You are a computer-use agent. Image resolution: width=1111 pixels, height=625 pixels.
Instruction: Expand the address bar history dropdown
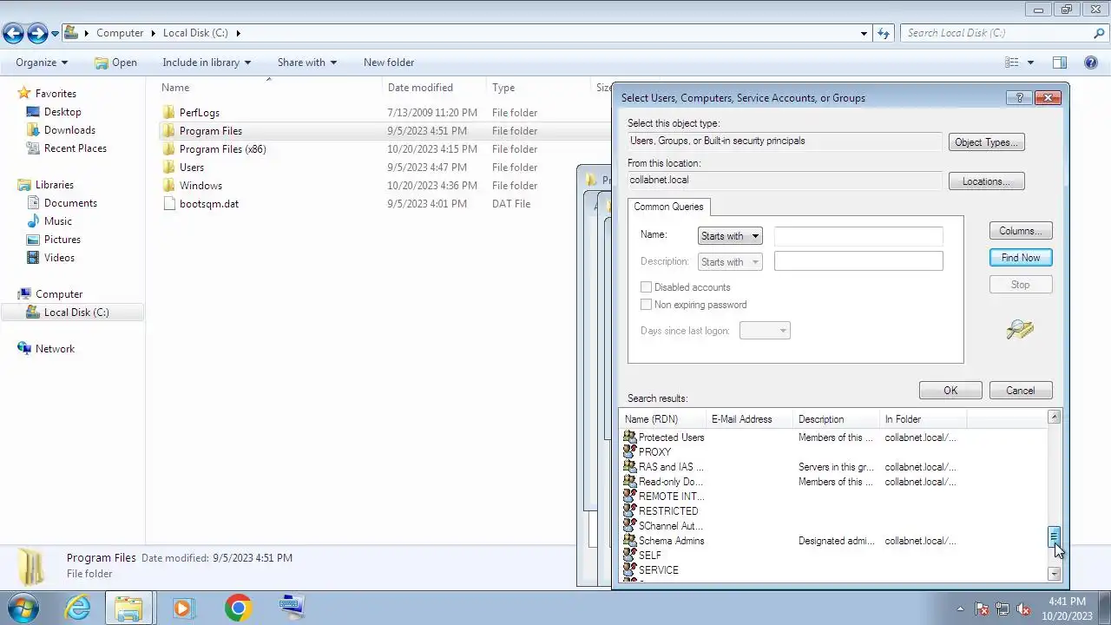(864, 33)
